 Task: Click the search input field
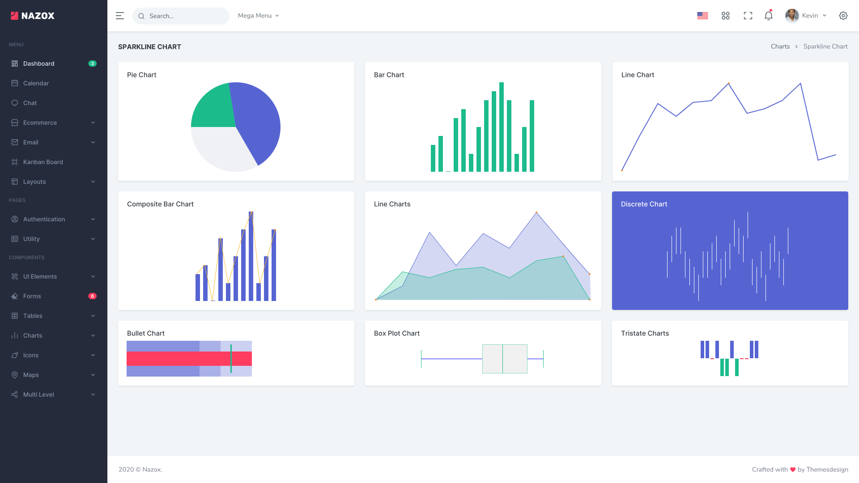[181, 15]
